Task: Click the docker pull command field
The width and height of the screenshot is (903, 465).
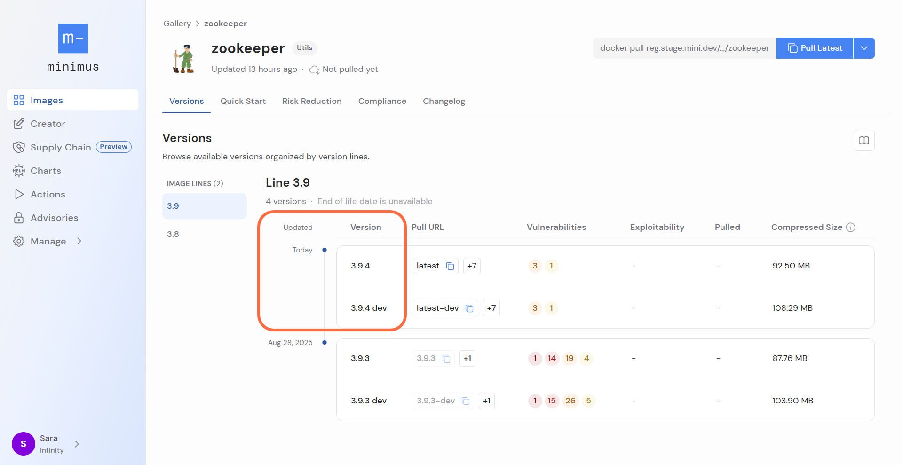Action: click(684, 48)
